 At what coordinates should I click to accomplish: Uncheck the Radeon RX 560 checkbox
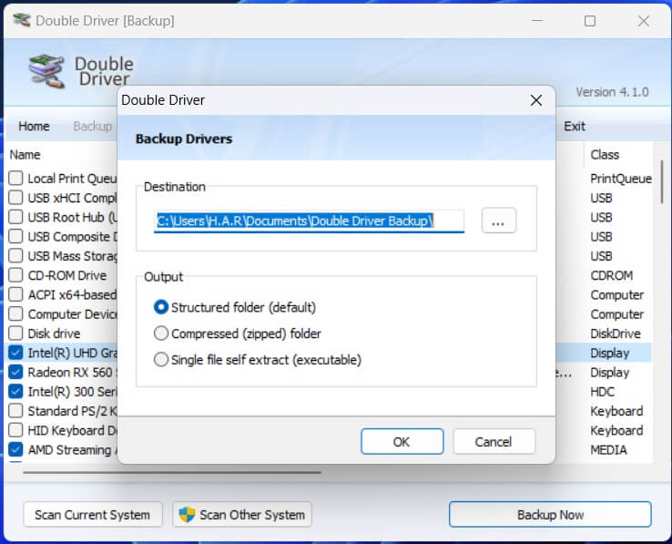(15, 372)
